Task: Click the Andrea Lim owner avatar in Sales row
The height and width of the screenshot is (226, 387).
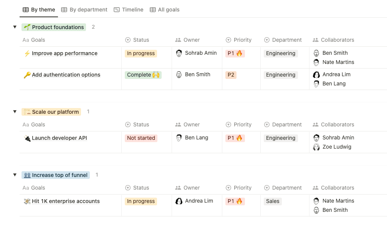Action: pyautogui.click(x=179, y=201)
